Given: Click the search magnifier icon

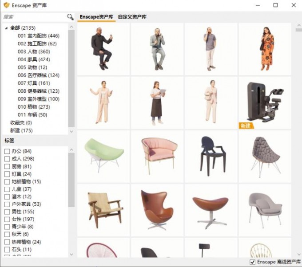Looking at the screenshot, I should (x=70, y=17).
